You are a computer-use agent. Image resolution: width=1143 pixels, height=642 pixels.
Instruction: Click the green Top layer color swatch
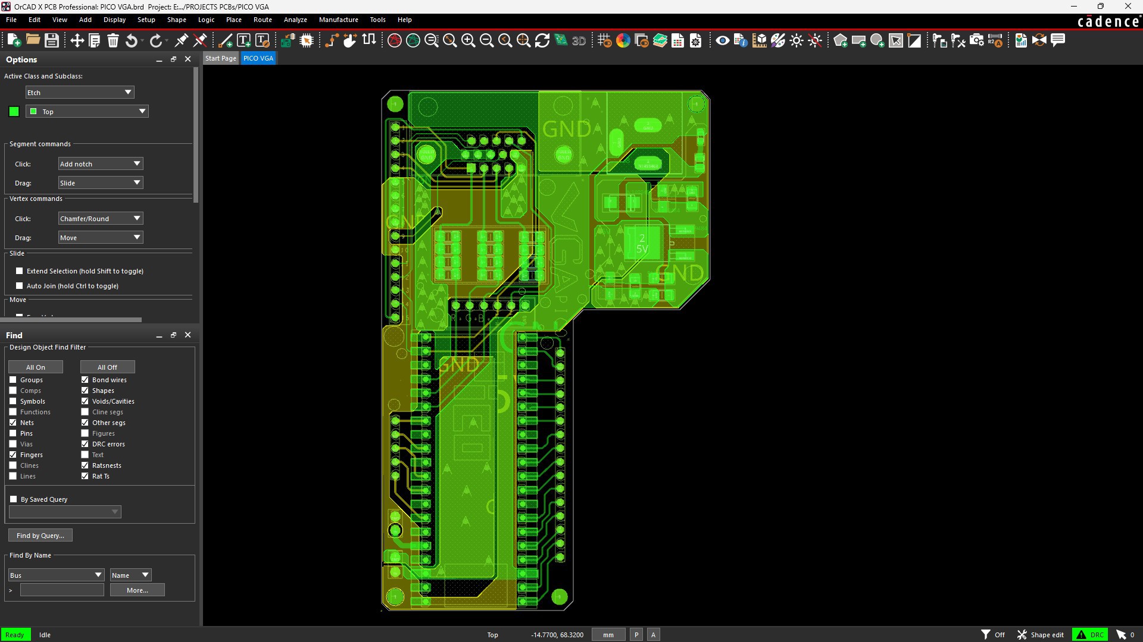[14, 112]
